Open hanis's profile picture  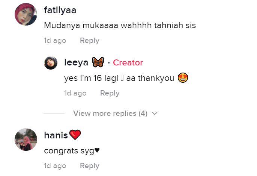tap(26, 140)
